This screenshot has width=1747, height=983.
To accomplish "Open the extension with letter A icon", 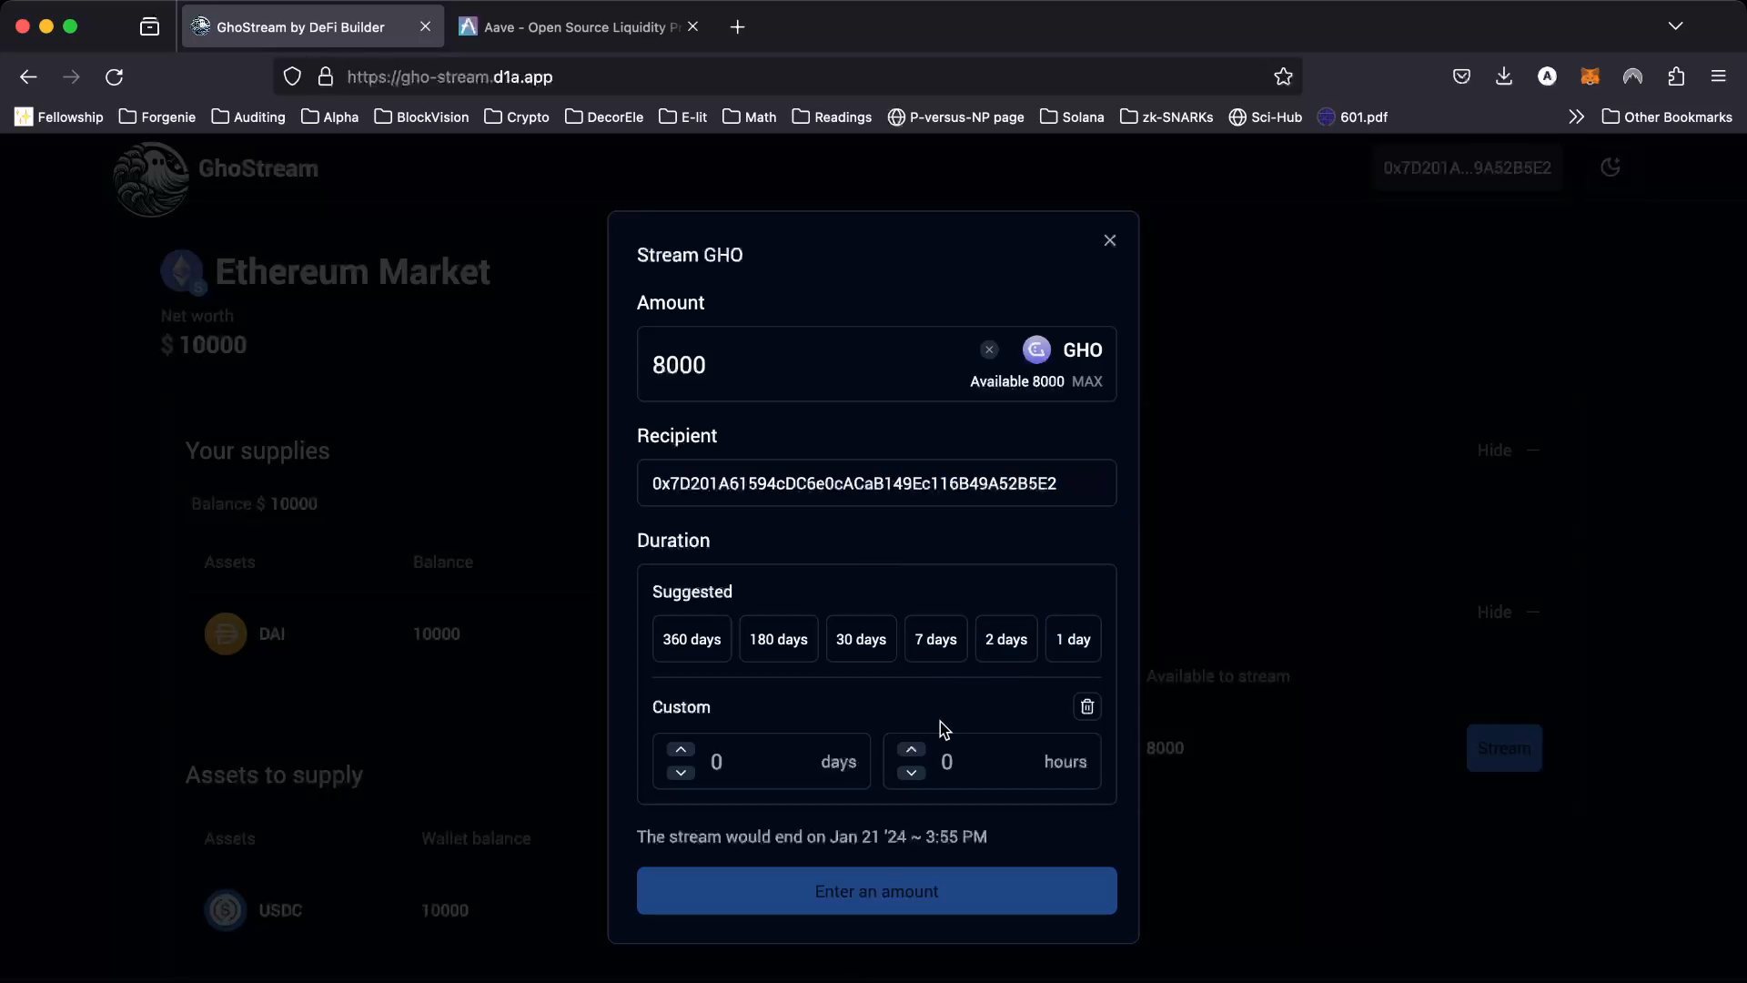I will click(x=1547, y=77).
